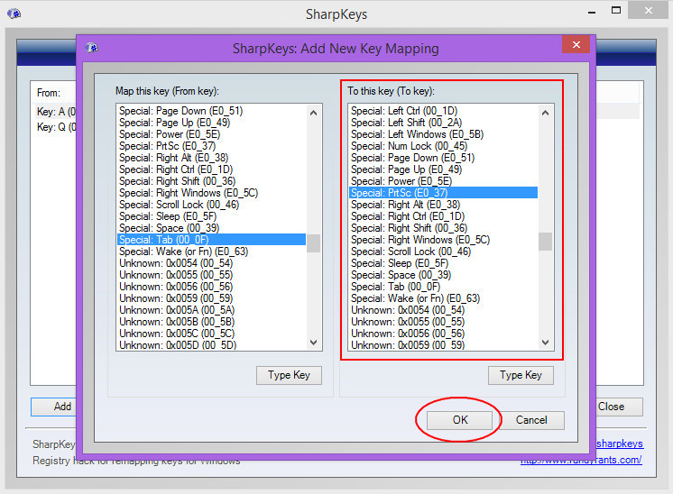
Task: Select Unknown 0x0054 in To list
Action: (443, 310)
